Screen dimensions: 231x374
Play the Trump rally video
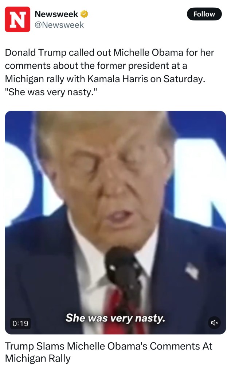[x=115, y=222]
